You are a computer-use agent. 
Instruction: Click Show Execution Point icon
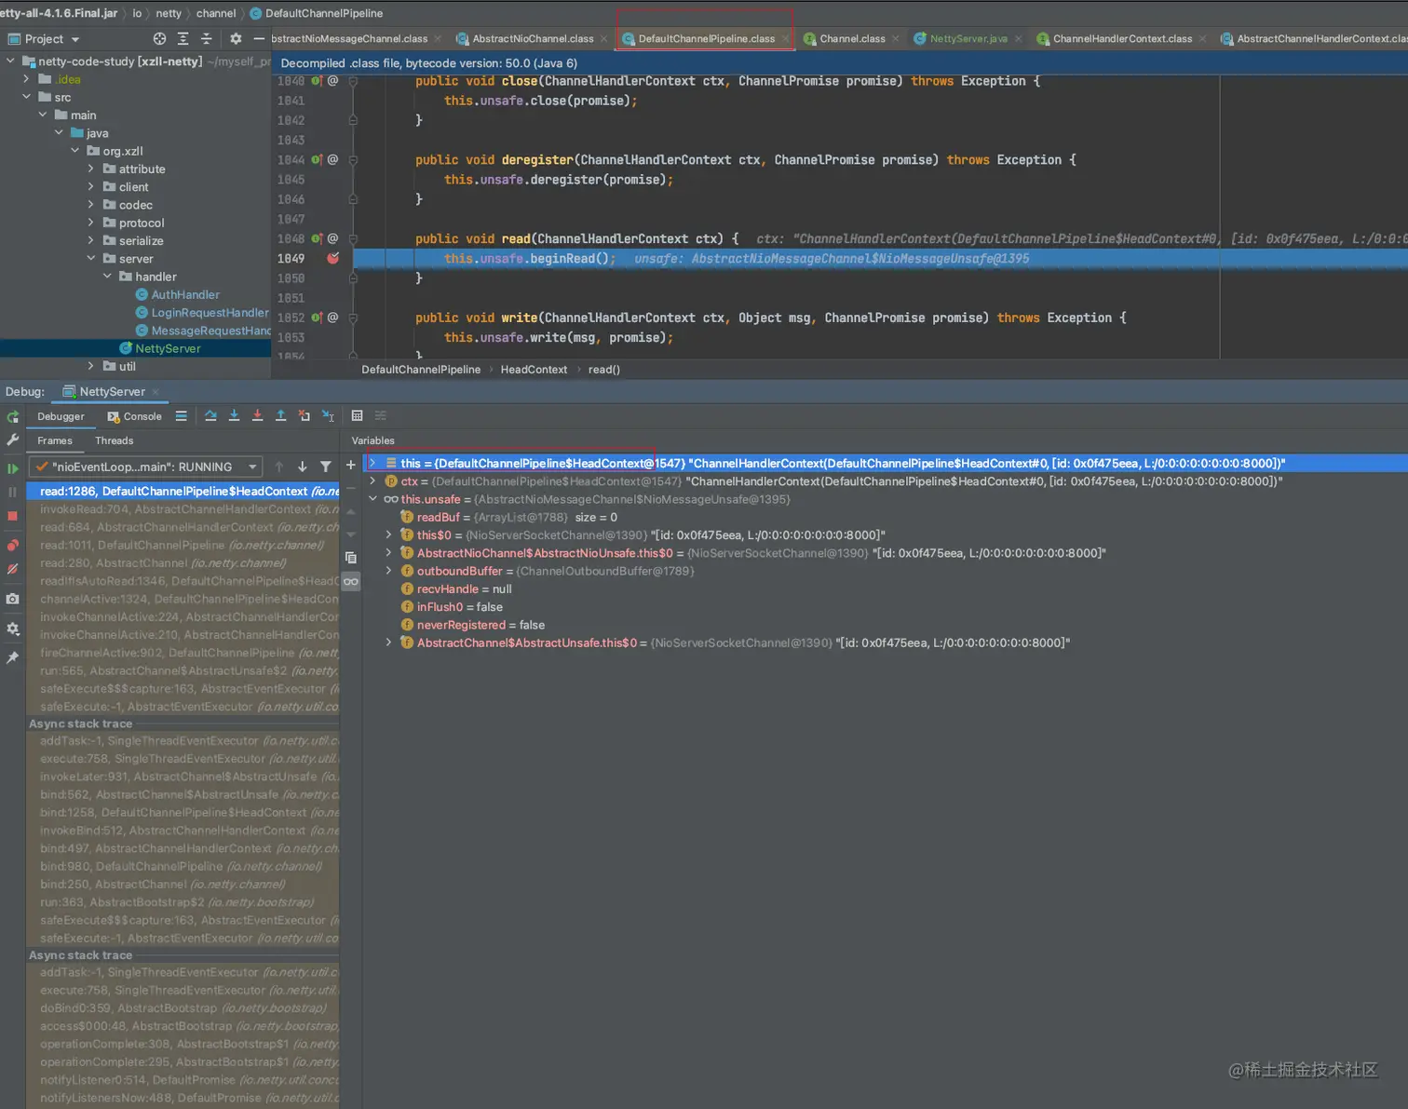pos(182,416)
